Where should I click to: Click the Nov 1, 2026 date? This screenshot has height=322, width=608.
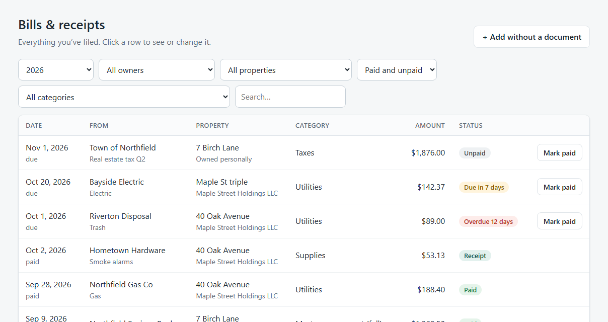[x=47, y=148]
